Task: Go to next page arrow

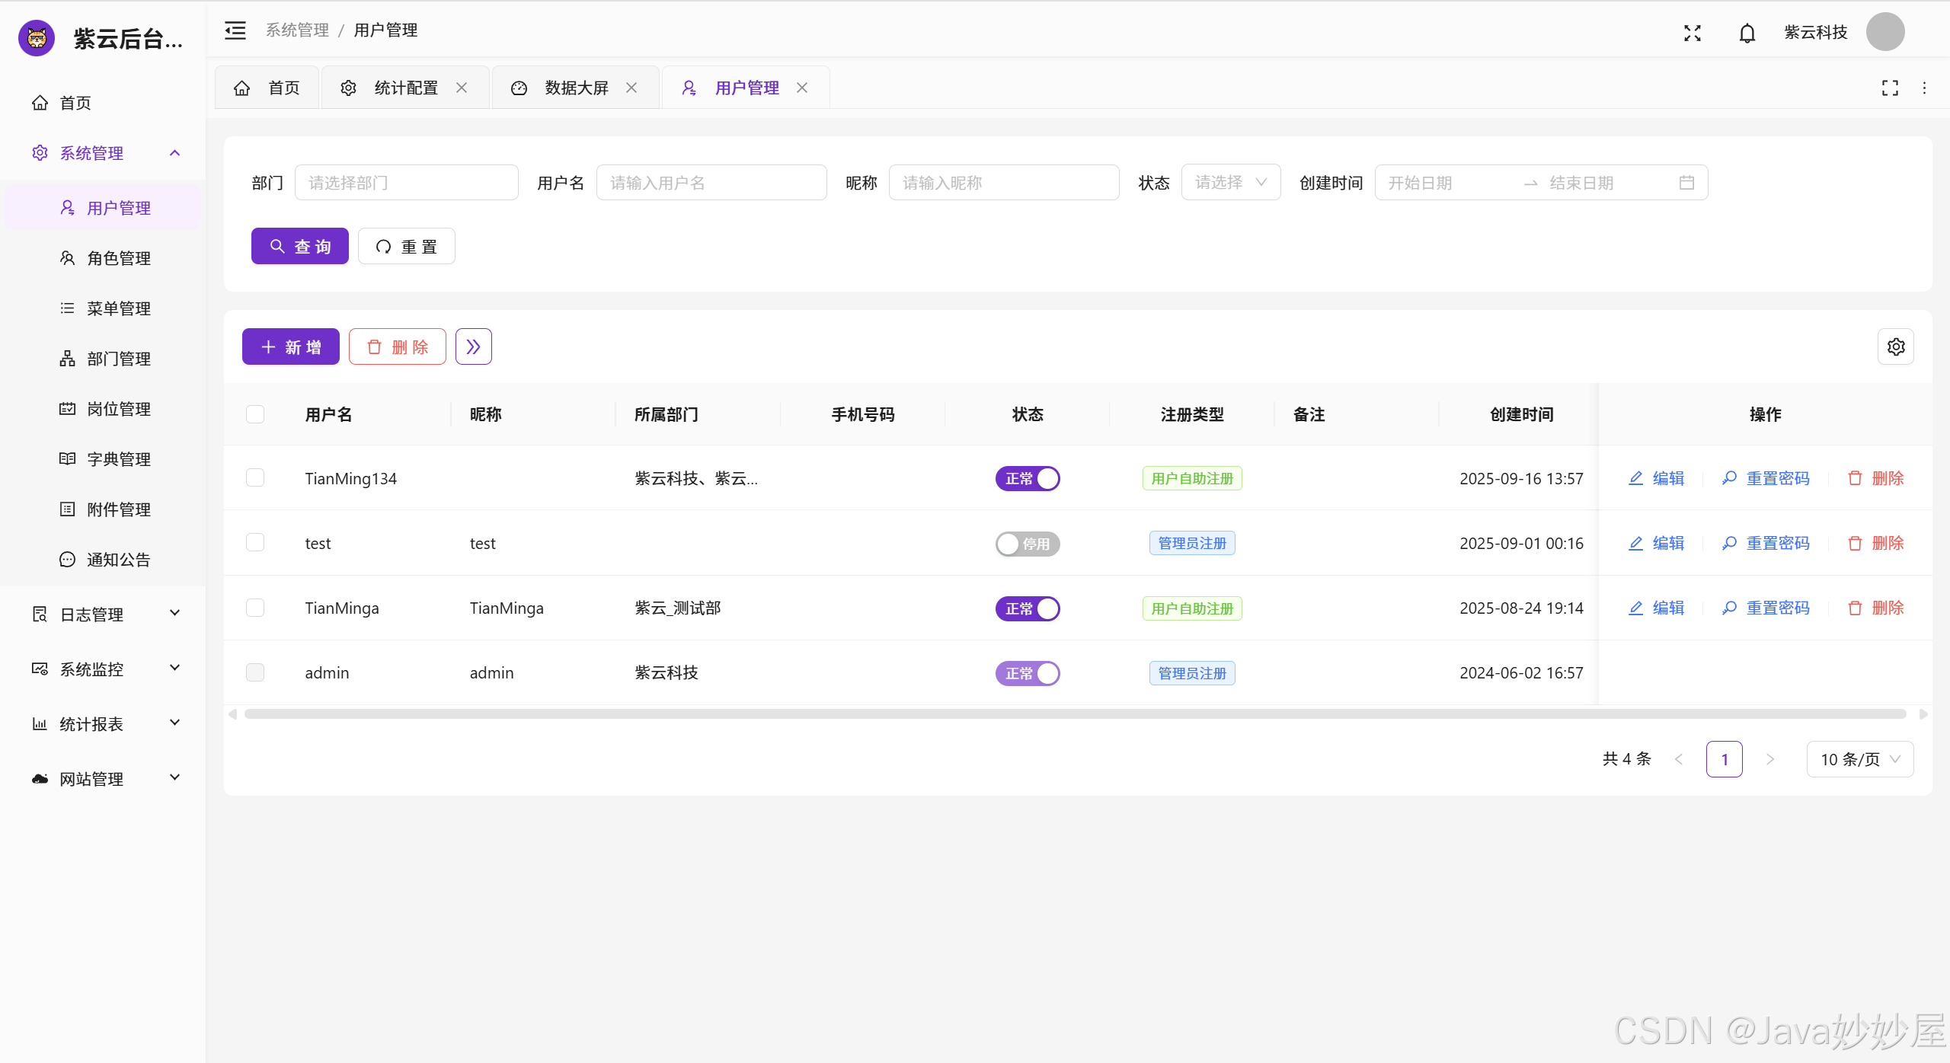Action: click(1770, 759)
